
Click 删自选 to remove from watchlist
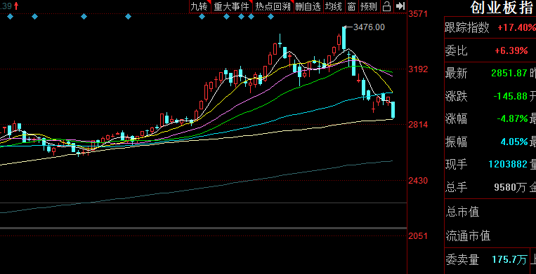click(x=308, y=6)
